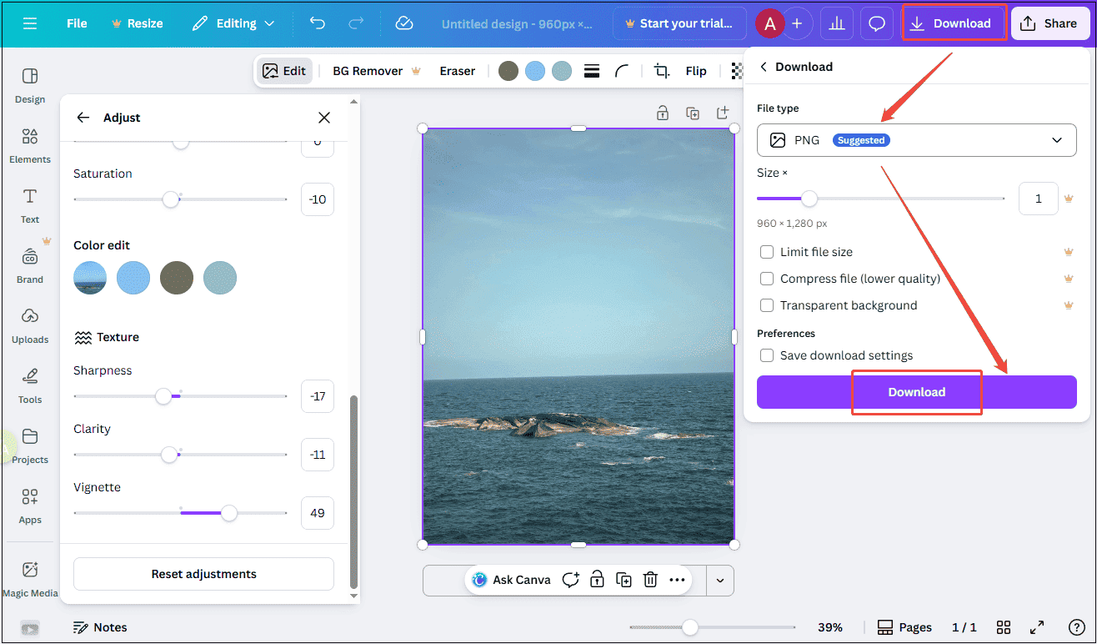Open the Apps panel

[x=29, y=505]
